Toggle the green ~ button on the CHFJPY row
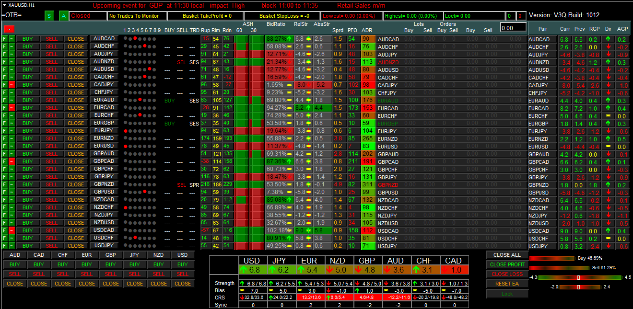The image size is (633, 309). pyautogui.click(x=12, y=92)
